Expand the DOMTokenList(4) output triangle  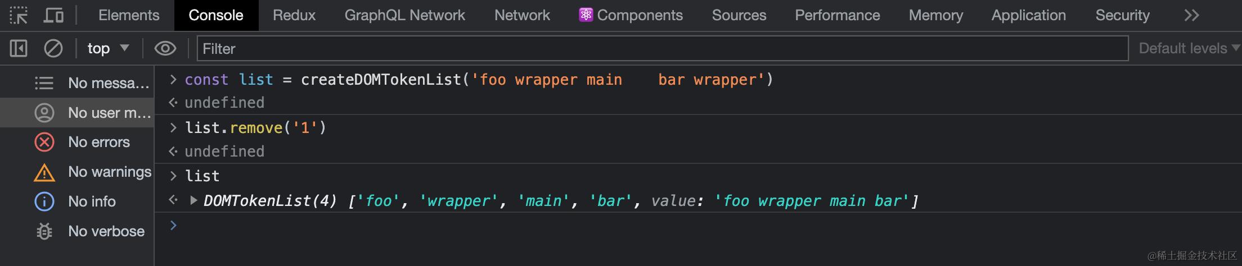pos(193,200)
